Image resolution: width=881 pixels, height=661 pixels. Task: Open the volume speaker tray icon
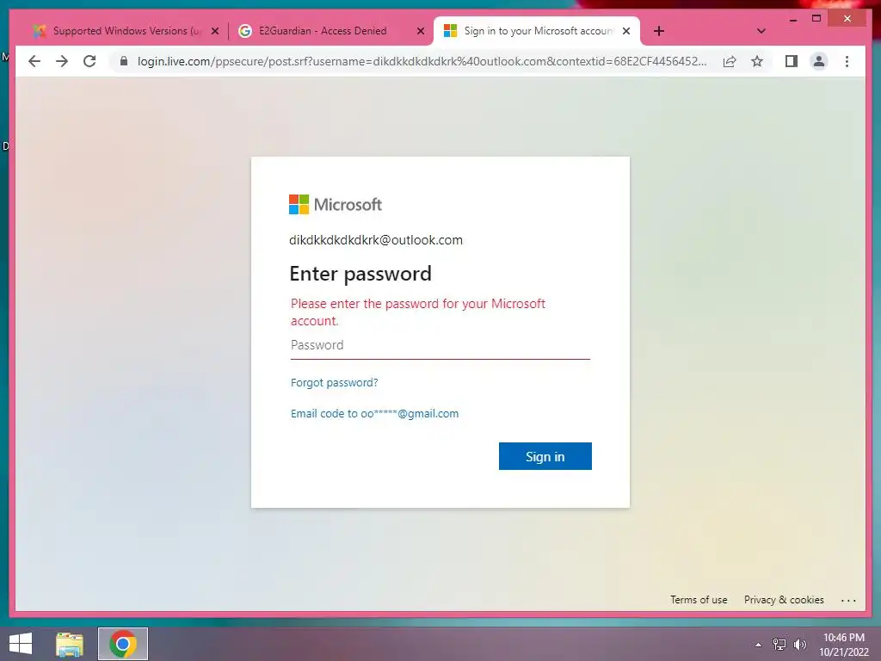coord(800,645)
